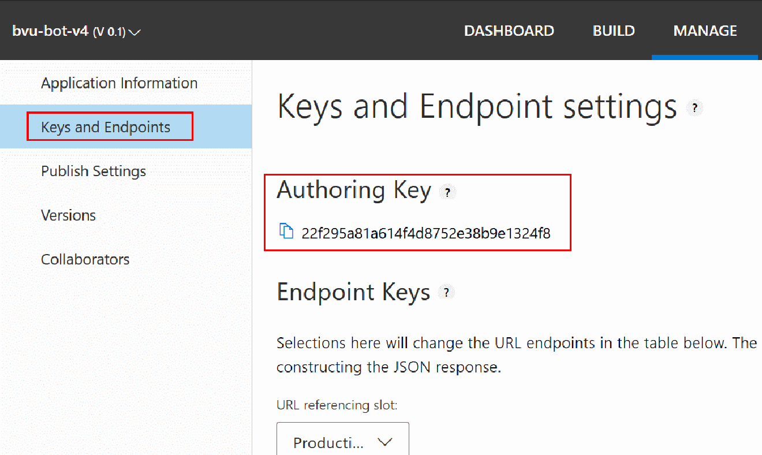Image resolution: width=762 pixels, height=455 pixels.
Task: Click the Keys and Endpoint settings title
Action: click(x=476, y=107)
